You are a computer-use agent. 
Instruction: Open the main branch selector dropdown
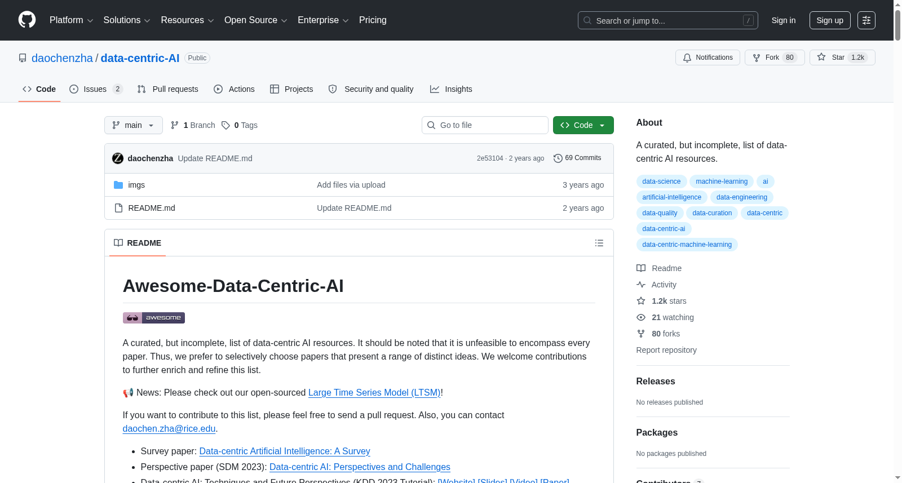[134, 125]
